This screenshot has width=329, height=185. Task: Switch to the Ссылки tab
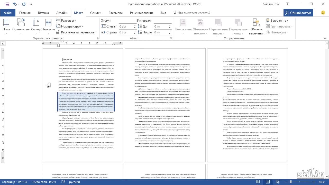coord(96,13)
